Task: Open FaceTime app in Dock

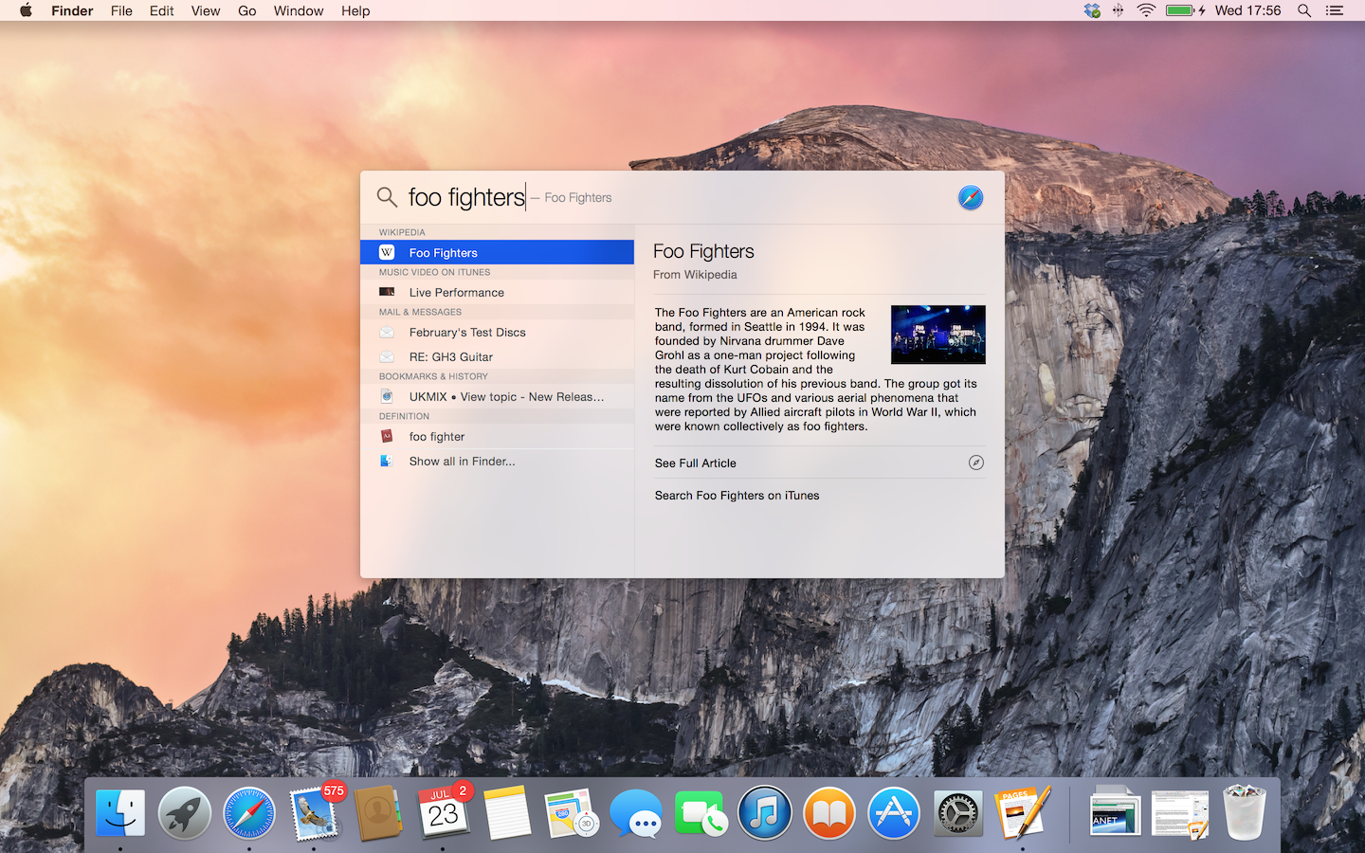Action: tap(701, 813)
